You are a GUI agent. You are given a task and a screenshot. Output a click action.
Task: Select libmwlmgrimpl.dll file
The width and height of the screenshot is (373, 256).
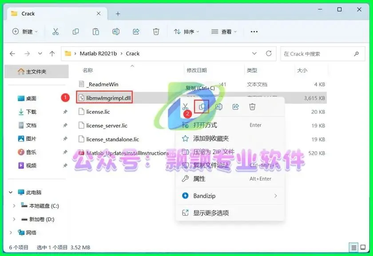click(x=104, y=98)
